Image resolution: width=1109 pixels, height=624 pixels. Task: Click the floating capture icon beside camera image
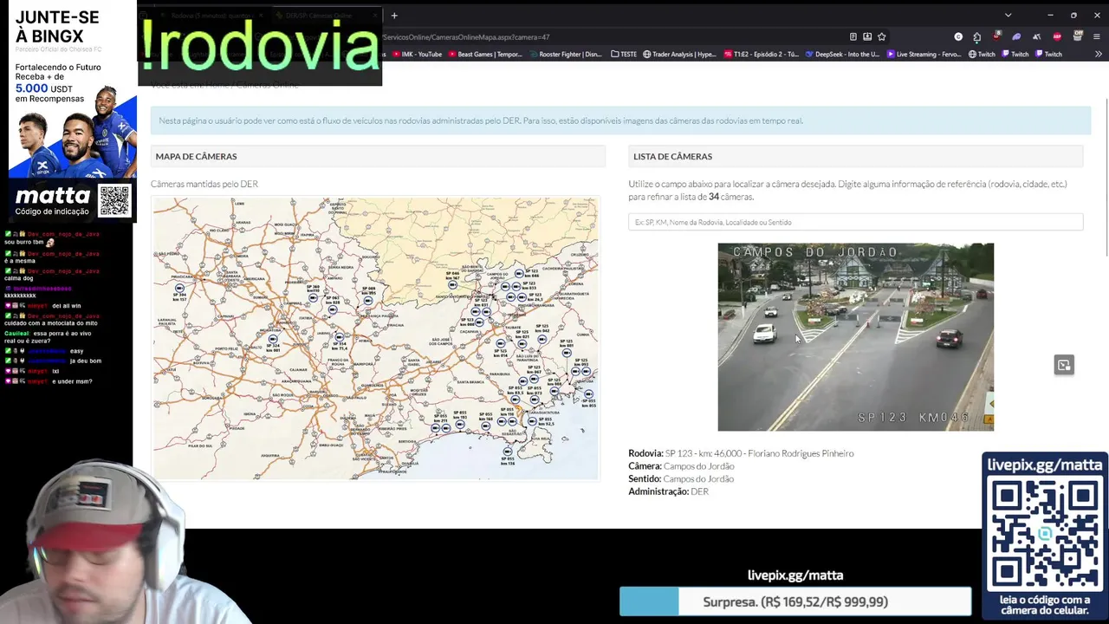(1064, 365)
